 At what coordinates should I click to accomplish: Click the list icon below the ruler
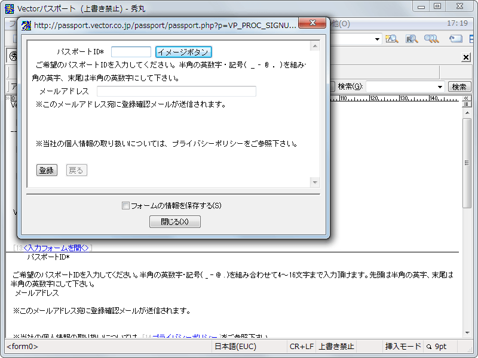click(466, 104)
